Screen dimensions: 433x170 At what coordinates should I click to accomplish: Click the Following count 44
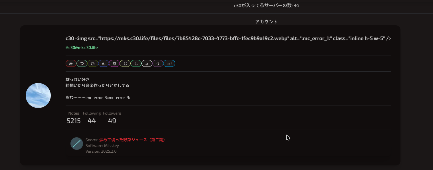(92, 121)
